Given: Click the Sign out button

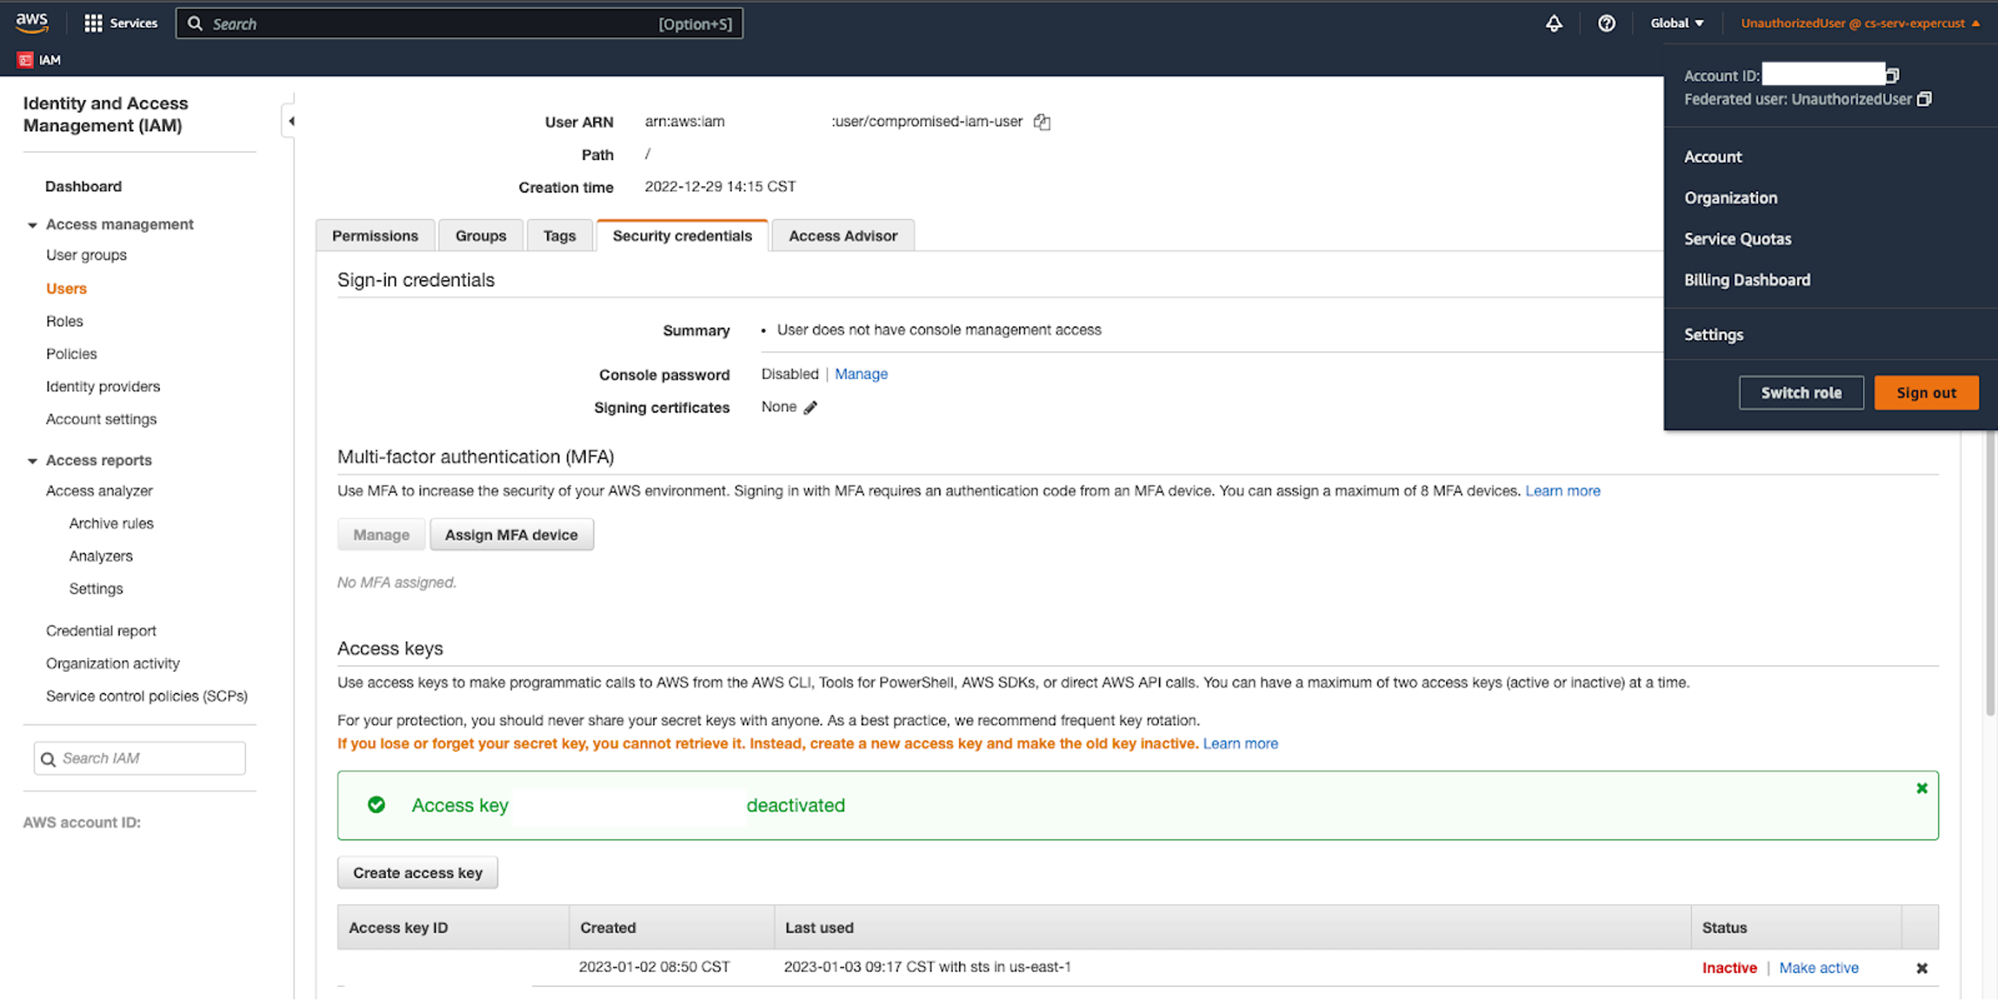Looking at the screenshot, I should click(1926, 393).
